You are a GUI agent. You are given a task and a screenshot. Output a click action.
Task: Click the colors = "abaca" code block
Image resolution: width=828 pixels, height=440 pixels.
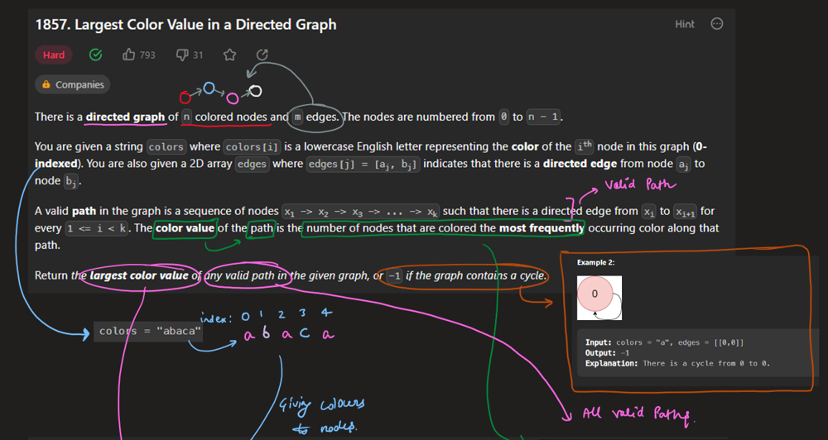point(150,331)
